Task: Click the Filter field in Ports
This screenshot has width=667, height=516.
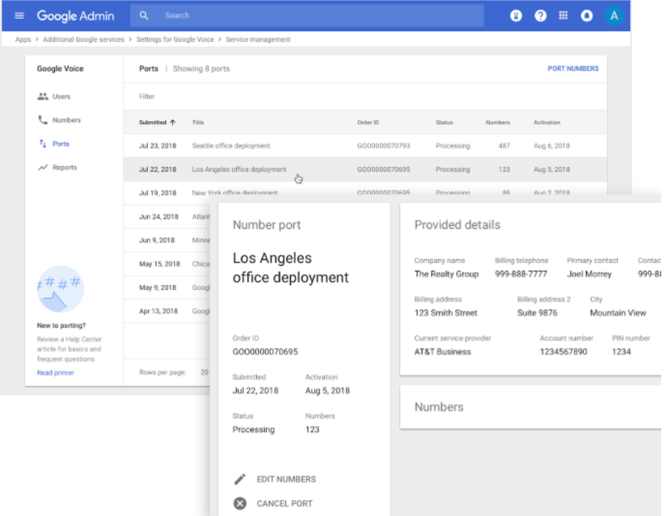Action: [366, 97]
